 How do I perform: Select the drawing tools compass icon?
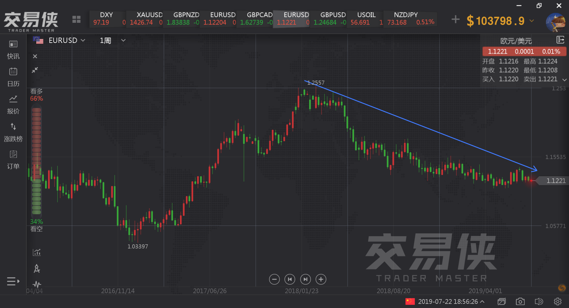click(x=36, y=269)
